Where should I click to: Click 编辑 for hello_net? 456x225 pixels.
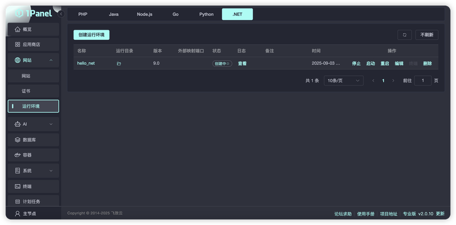coord(399,63)
